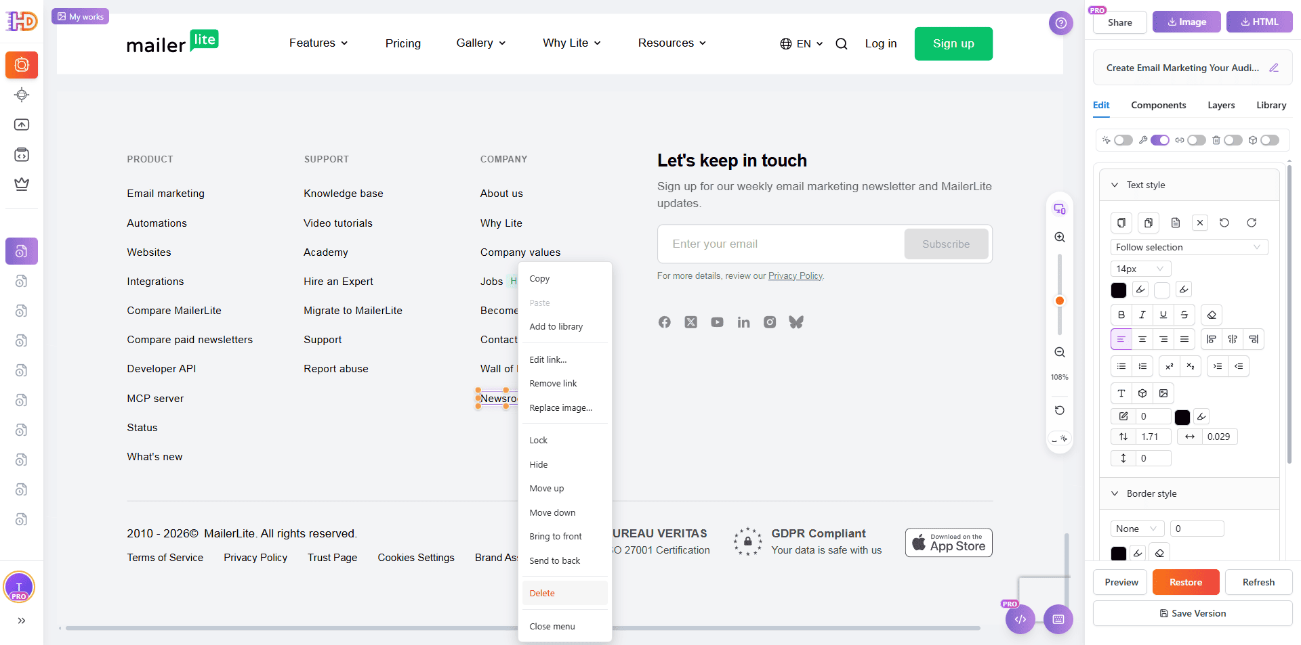Click the strikethrough text icon

[1184, 315]
